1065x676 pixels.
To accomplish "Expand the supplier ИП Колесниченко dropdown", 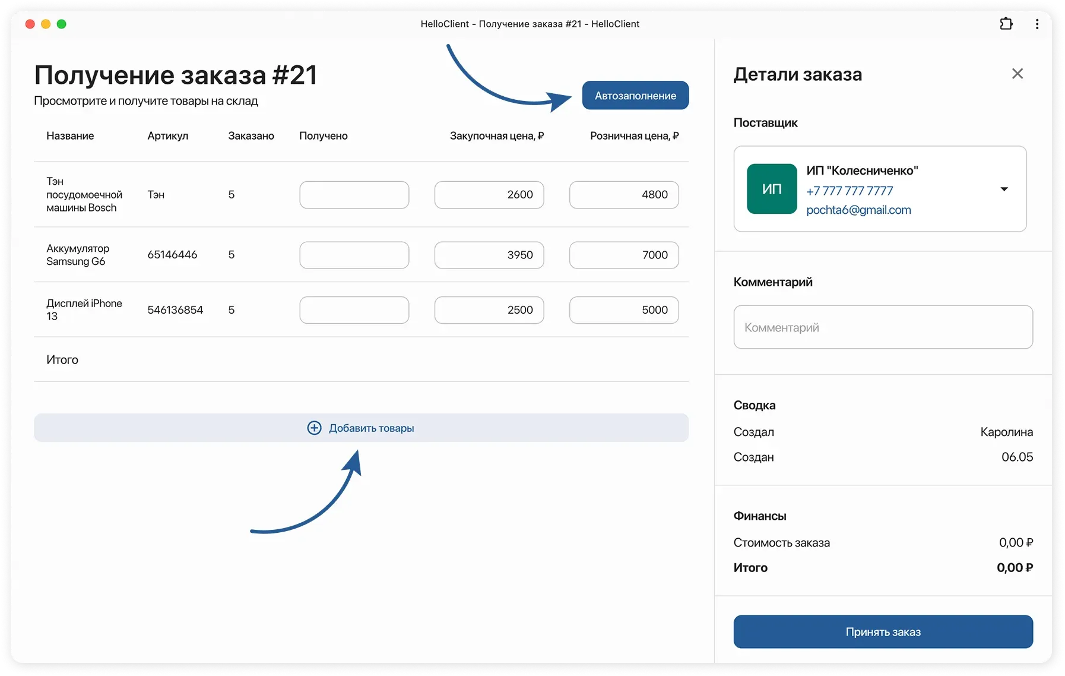I will pos(1004,189).
